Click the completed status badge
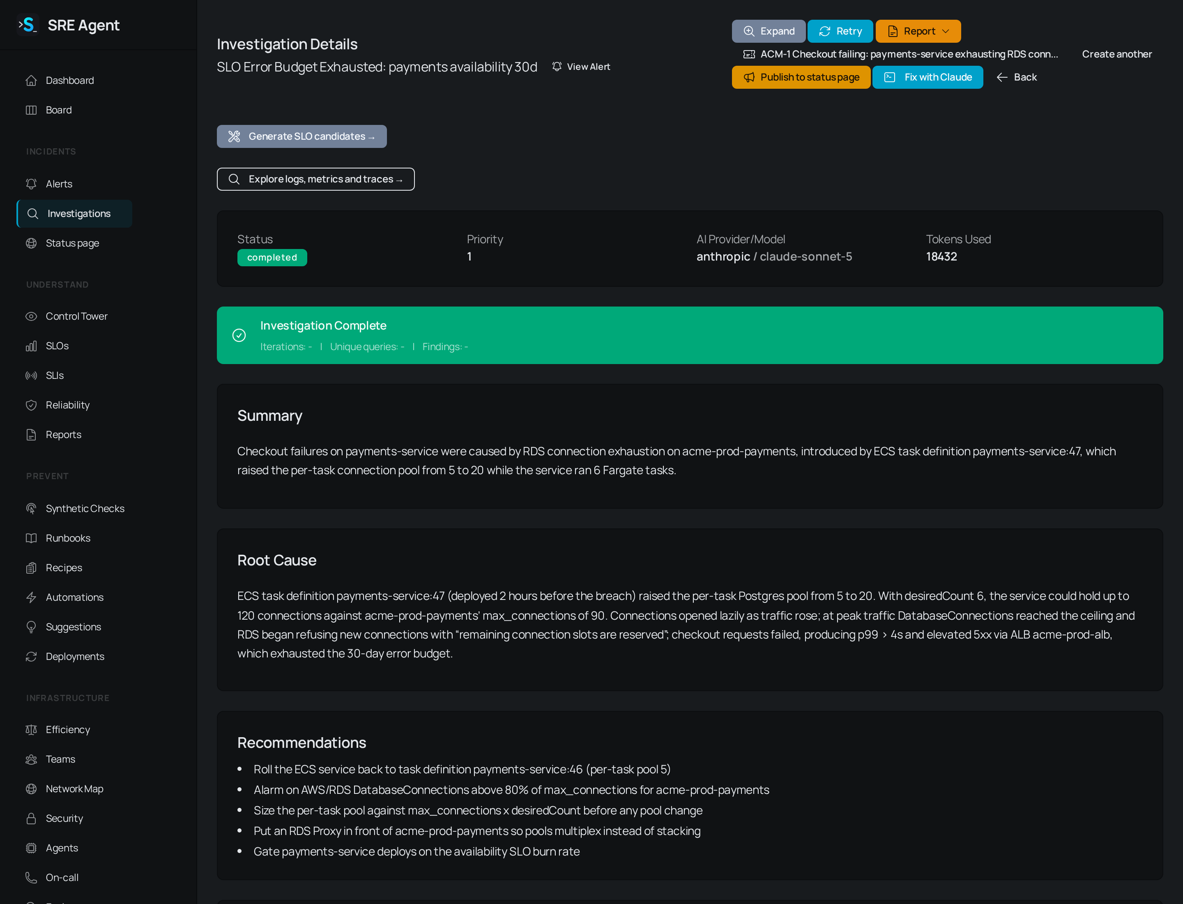The width and height of the screenshot is (1183, 904). (272, 258)
